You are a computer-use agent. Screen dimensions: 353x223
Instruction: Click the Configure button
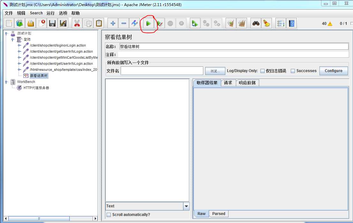pos(334,71)
